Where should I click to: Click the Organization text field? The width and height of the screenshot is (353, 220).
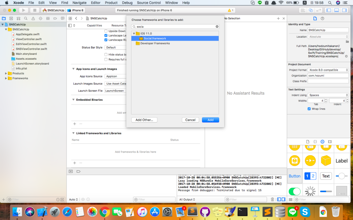click(x=328, y=76)
